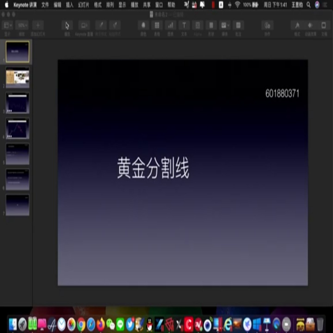333x333 pixels.
Task: Open the 插入 menu
Action: coord(70,5)
